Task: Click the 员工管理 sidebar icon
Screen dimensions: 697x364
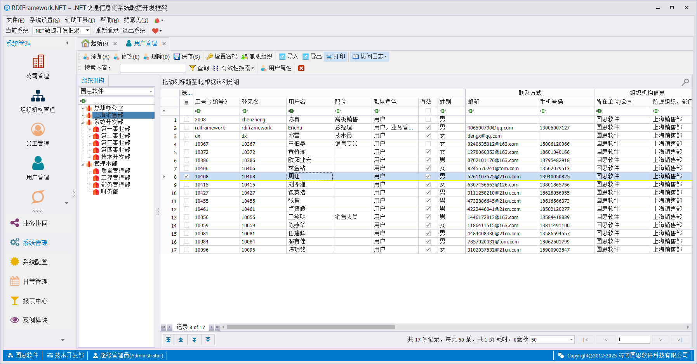Action: pos(38,129)
